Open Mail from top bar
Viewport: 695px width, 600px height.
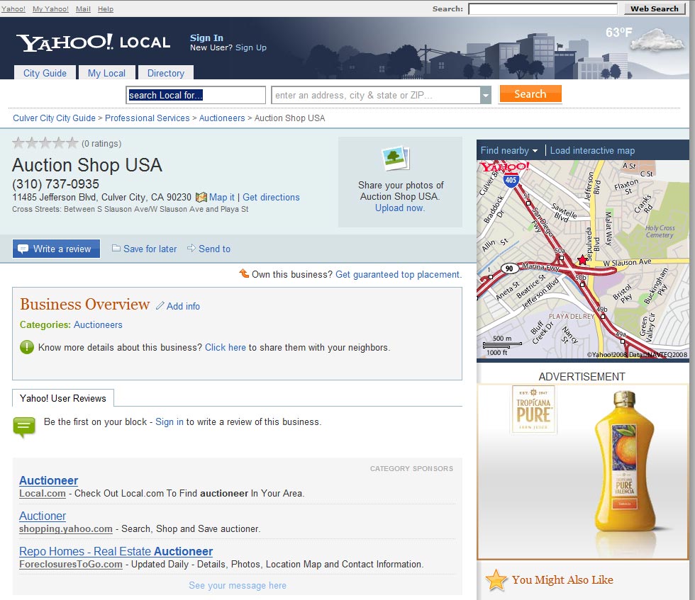pos(83,9)
